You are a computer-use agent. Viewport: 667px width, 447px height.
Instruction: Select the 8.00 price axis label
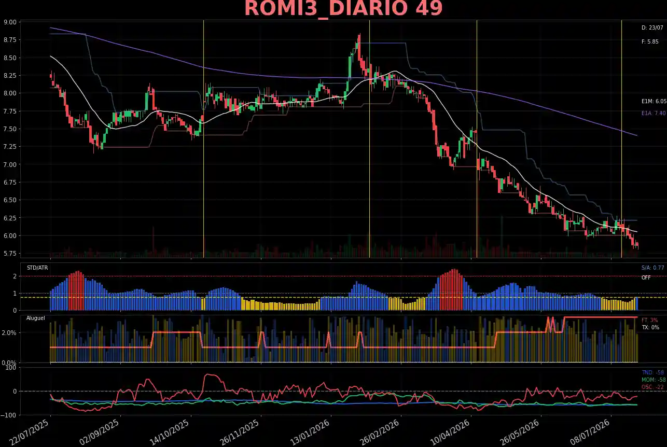tap(10, 93)
